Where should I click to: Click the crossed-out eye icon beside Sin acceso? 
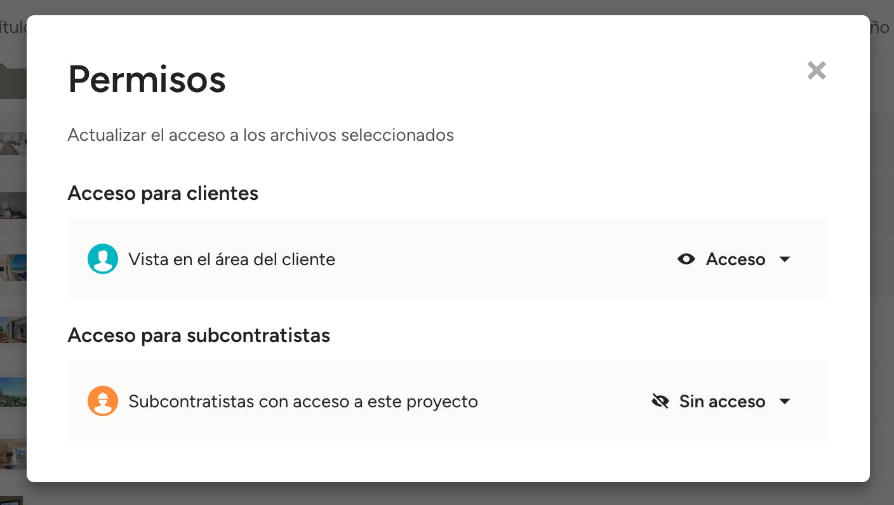point(660,401)
